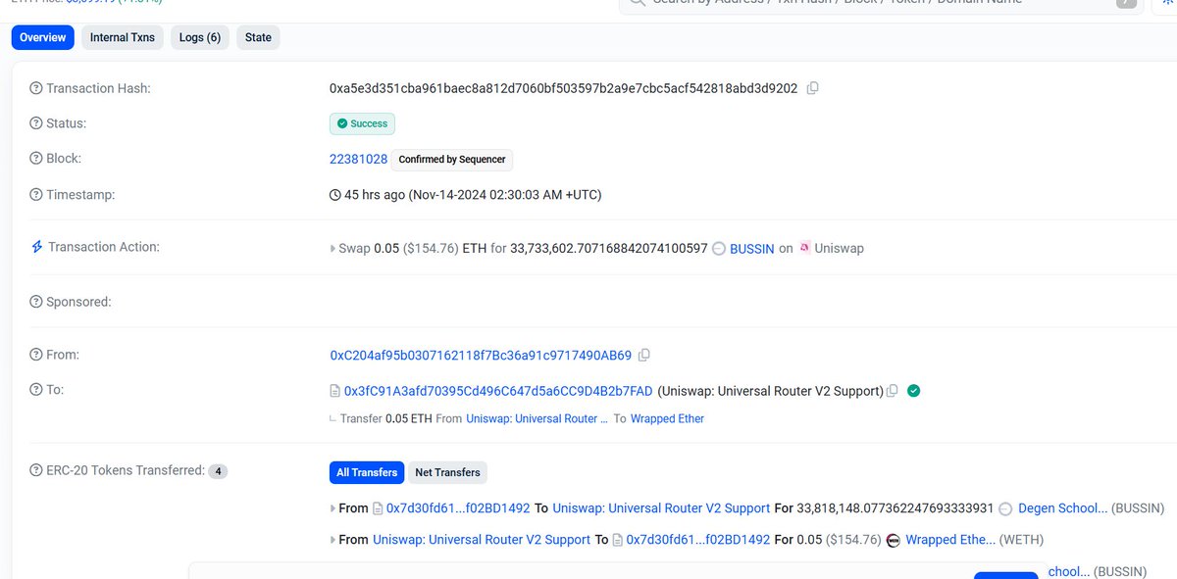The height and width of the screenshot is (579, 1177).
Task: Select the All Transfers button
Action: point(367,472)
